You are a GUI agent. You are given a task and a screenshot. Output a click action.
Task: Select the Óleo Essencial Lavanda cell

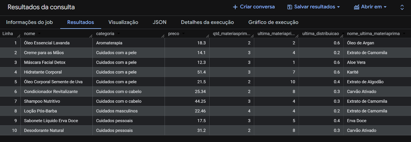tap(47, 43)
